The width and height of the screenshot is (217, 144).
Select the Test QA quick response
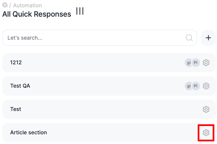[20, 86]
